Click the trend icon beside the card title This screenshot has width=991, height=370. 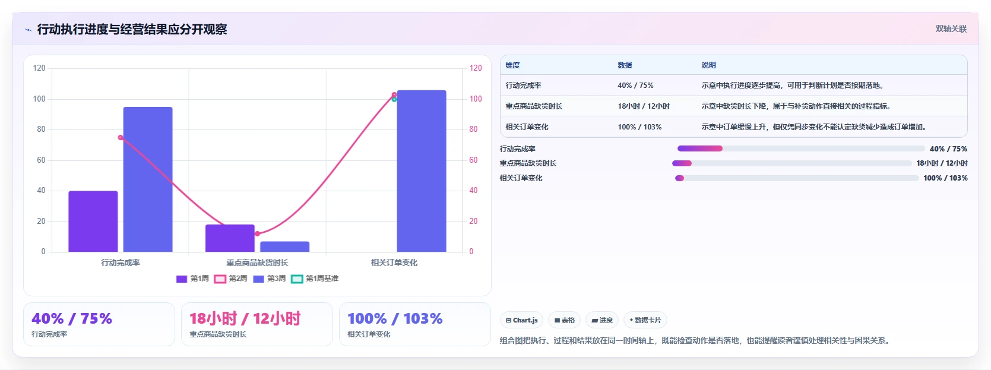(28, 30)
